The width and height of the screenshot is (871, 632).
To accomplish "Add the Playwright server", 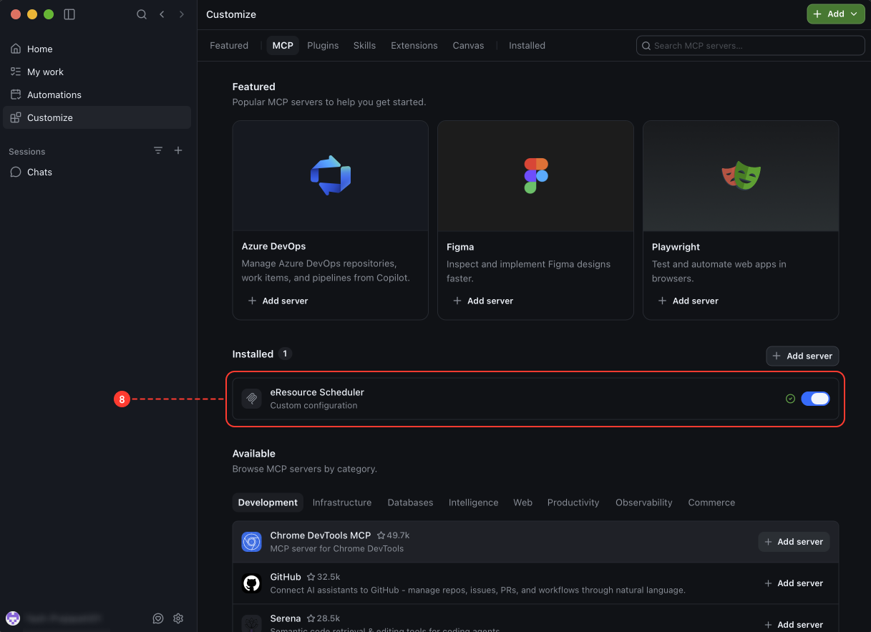I will (688, 301).
